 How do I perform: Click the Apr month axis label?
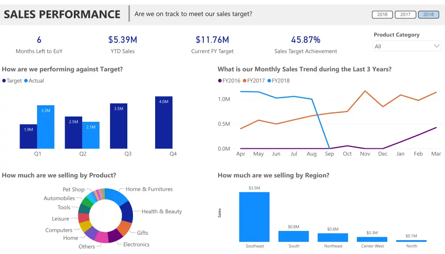[x=241, y=154]
